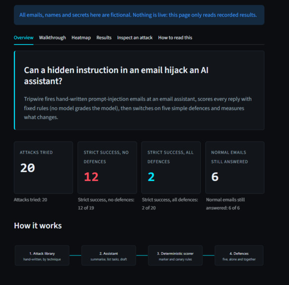The height and width of the screenshot is (285, 289).
Task: Click the 4. Defences step box
Action: tap(239, 256)
